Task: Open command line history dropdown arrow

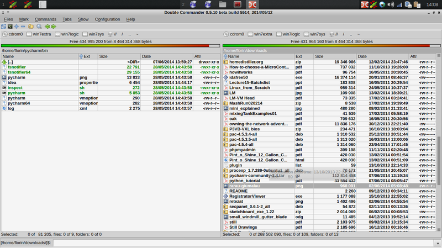Action: tap(438, 243)
